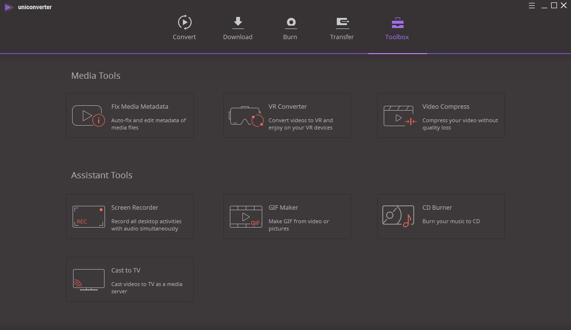Click the VR Converter headset icon
571x330 pixels.
click(246, 116)
